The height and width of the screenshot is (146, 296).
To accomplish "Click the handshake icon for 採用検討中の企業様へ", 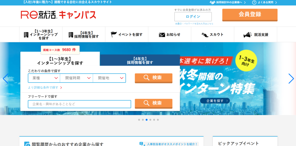I will tap(212, 2).
